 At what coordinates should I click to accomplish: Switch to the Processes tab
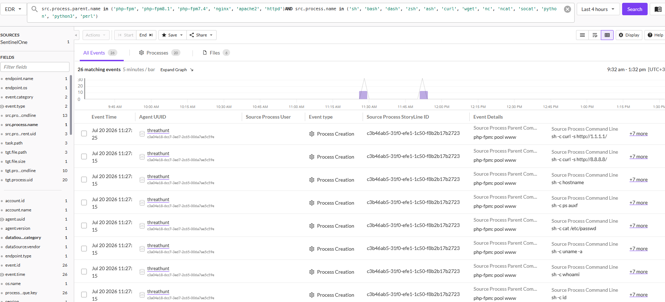coord(160,53)
